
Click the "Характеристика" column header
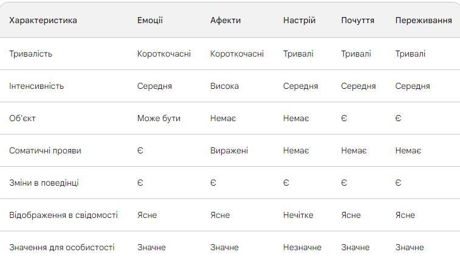click(43, 20)
